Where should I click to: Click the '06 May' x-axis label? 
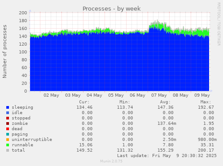[x=137, y=95]
